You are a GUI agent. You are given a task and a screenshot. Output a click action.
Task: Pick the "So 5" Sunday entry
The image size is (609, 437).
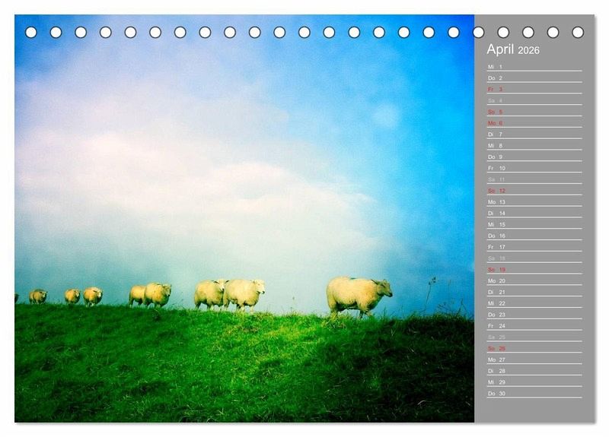coord(534,112)
